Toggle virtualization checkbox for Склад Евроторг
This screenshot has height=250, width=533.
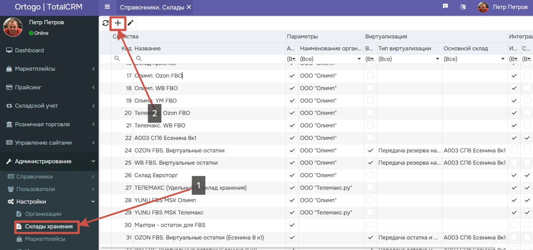point(370,175)
